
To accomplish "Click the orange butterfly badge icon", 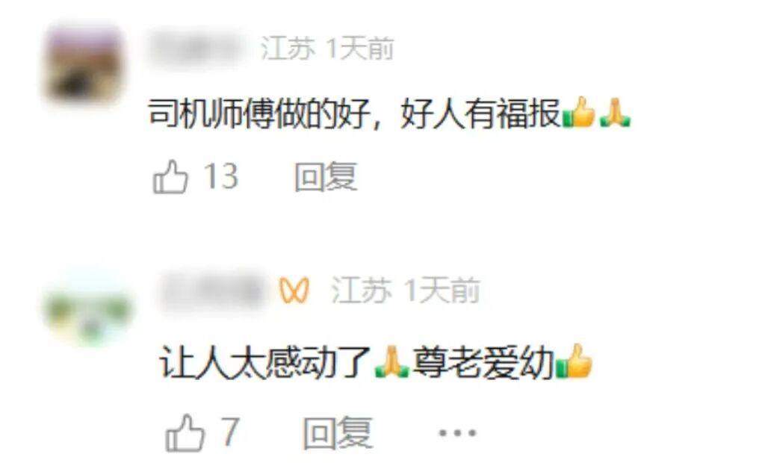I will pyautogui.click(x=294, y=290).
